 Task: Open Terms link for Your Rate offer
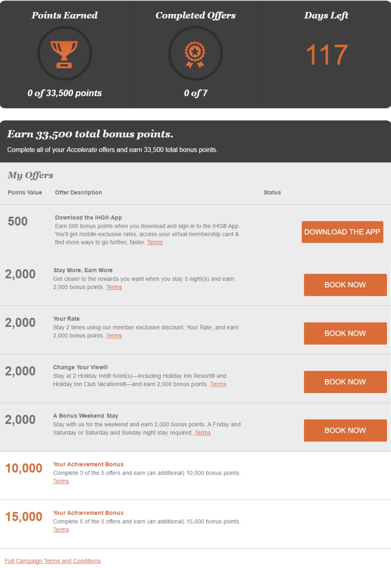(114, 336)
